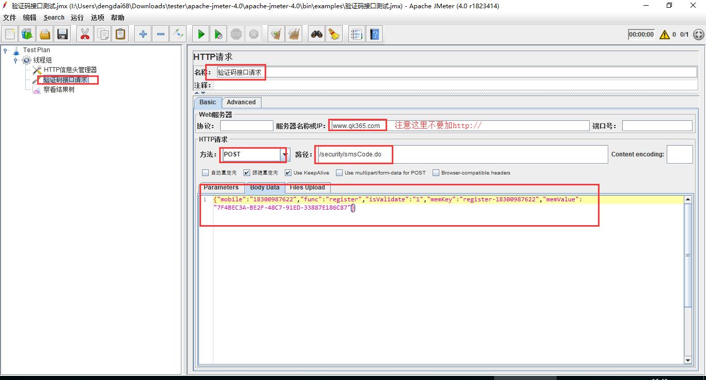Open the 选项 menu

(x=97, y=18)
